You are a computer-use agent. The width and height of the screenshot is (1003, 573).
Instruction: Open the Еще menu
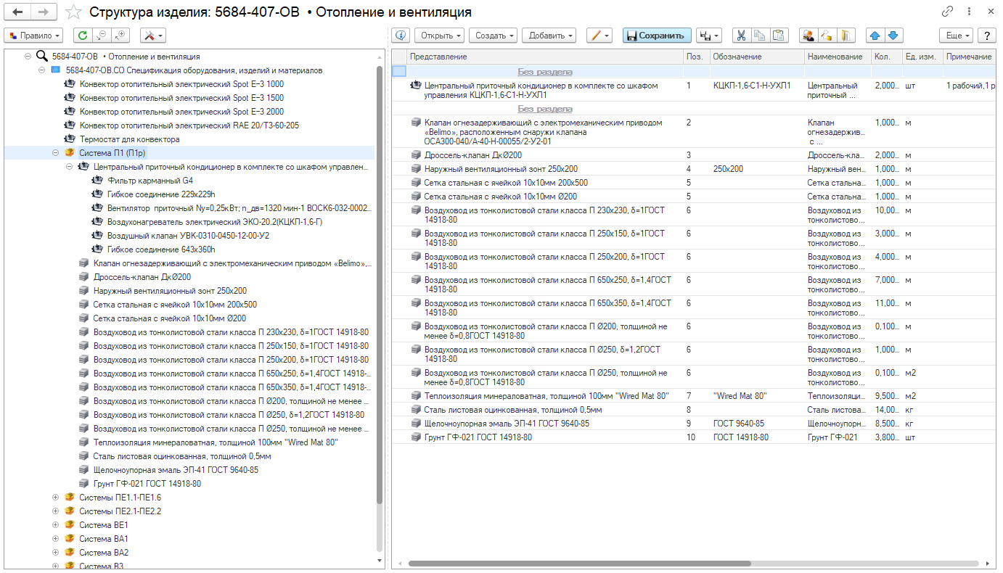tap(956, 36)
